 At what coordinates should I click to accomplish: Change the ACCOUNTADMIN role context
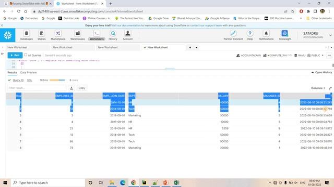click(248, 56)
